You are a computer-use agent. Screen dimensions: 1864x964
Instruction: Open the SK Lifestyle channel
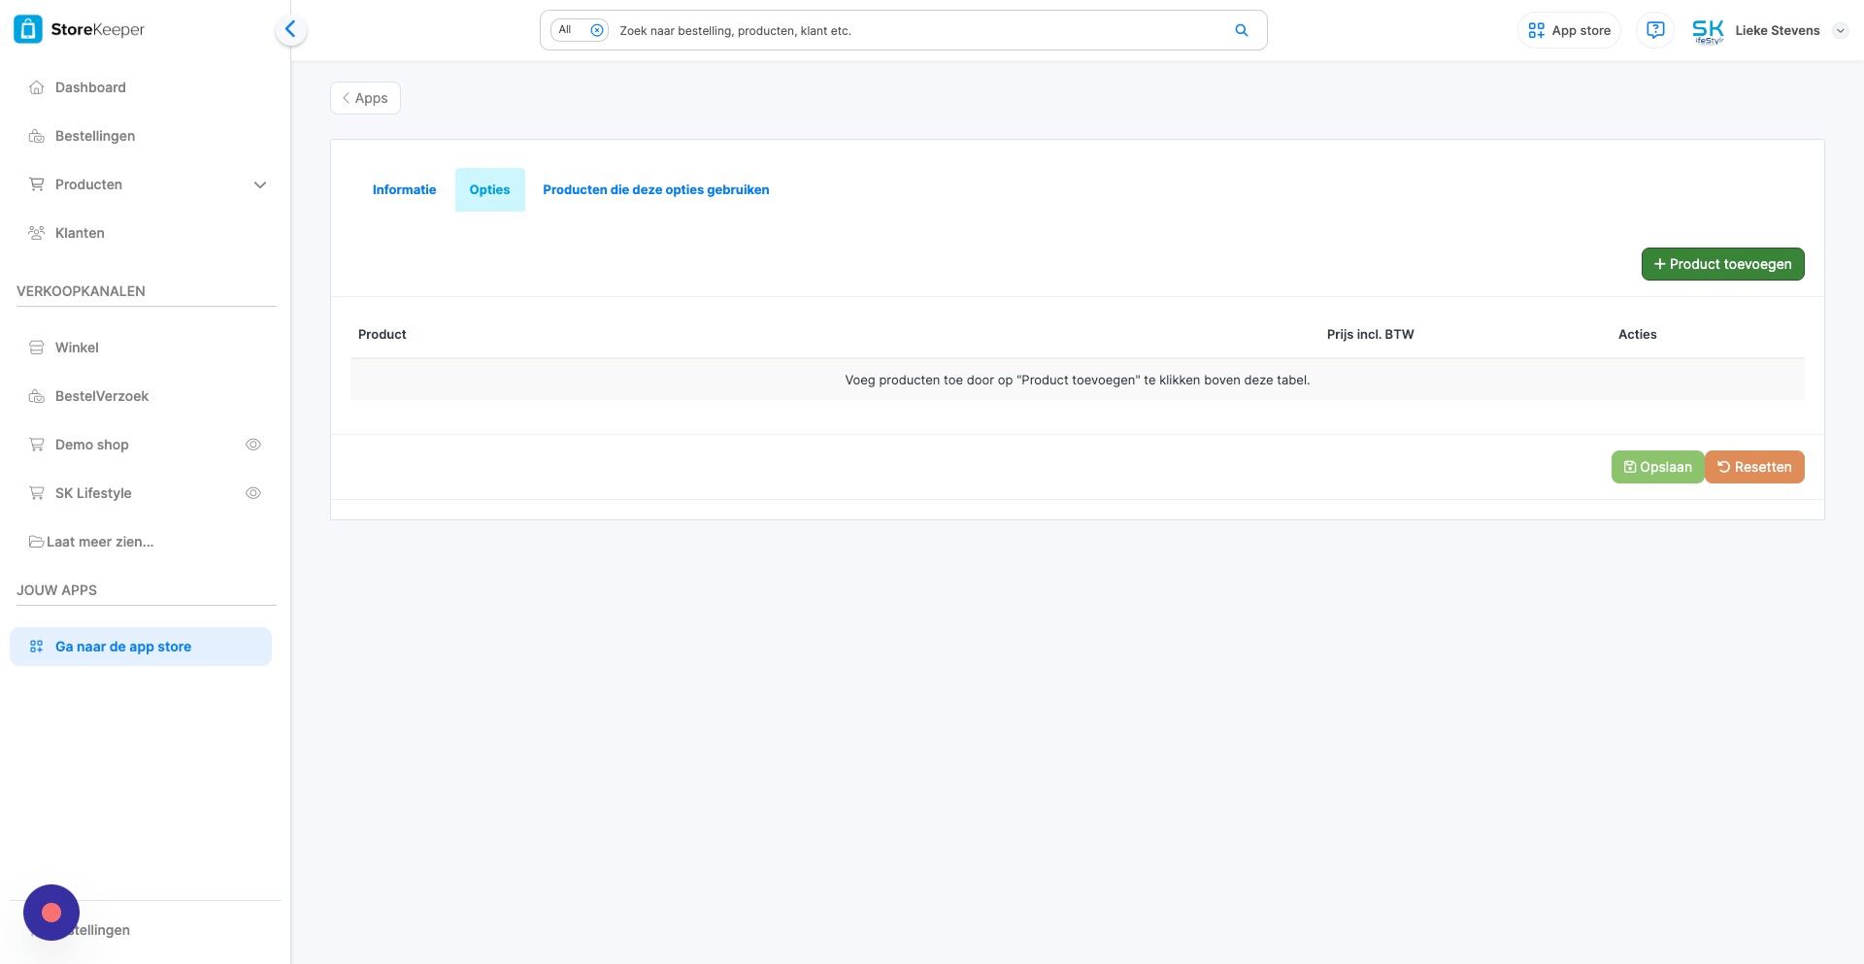[x=93, y=493]
